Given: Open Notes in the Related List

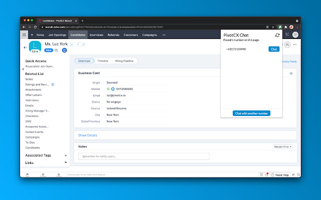Looking at the screenshot, I should pyautogui.click(x=29, y=79).
